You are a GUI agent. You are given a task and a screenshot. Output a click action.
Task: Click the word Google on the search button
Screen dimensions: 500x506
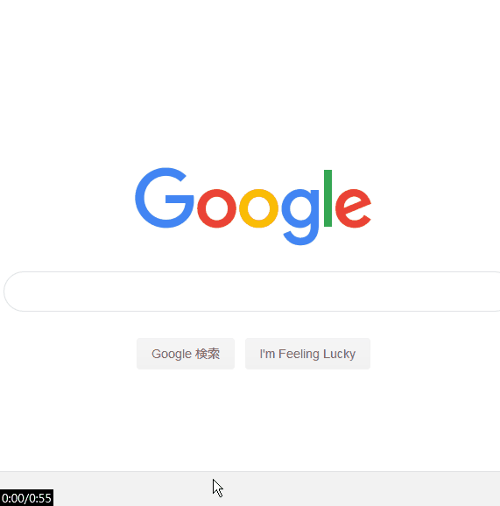[x=172, y=355]
